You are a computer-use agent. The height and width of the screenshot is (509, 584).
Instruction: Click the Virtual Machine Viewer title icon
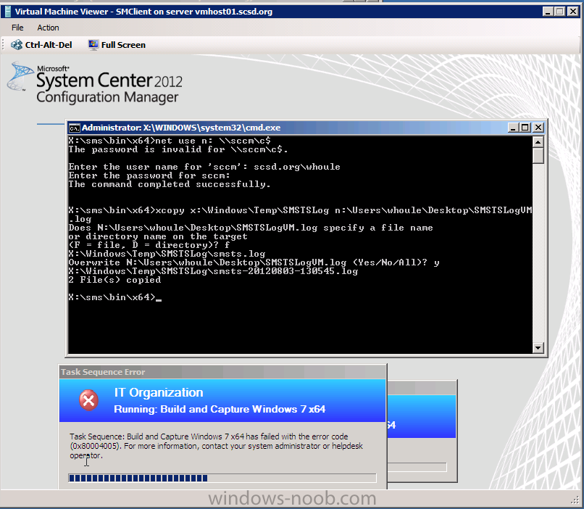click(7, 12)
